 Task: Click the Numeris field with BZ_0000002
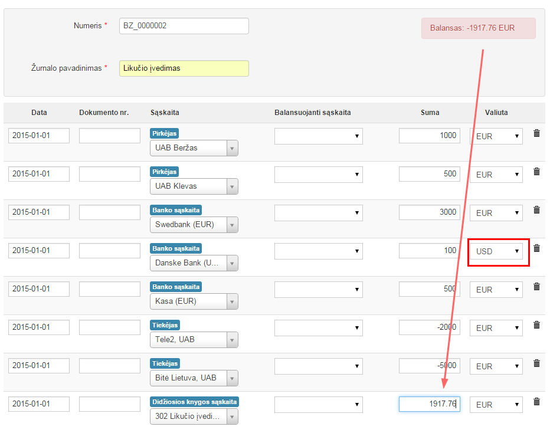pos(184,26)
